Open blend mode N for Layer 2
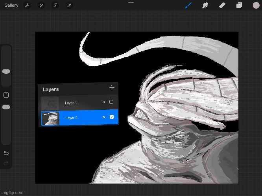The height and width of the screenshot is (196, 262). tap(104, 117)
